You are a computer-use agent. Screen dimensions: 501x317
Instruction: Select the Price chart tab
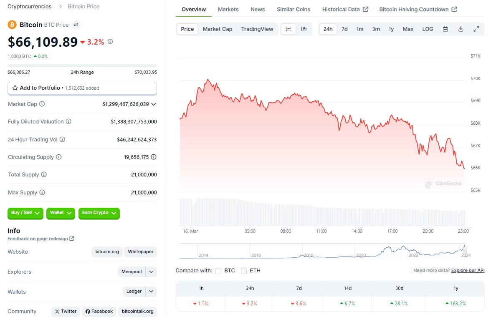tap(187, 29)
